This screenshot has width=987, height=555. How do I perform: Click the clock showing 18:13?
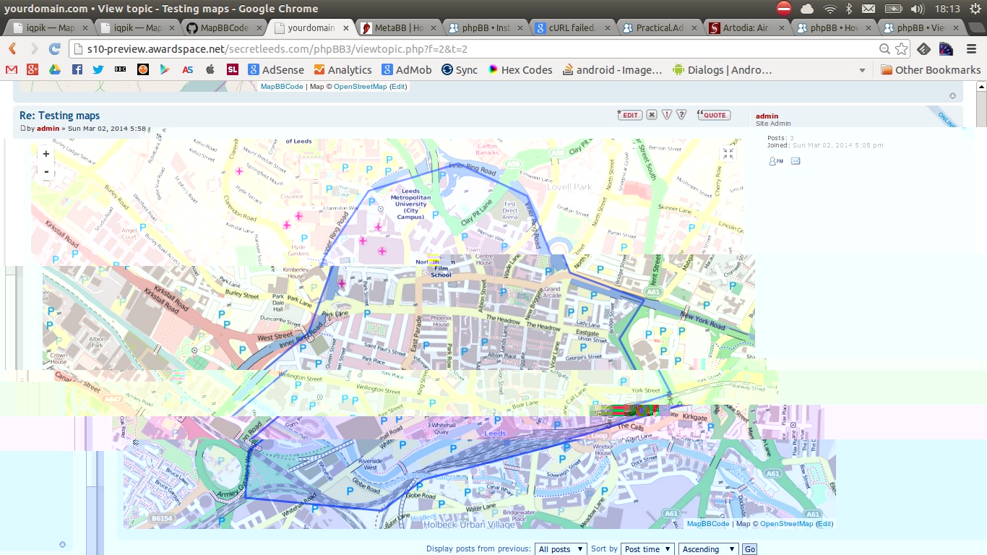[947, 9]
